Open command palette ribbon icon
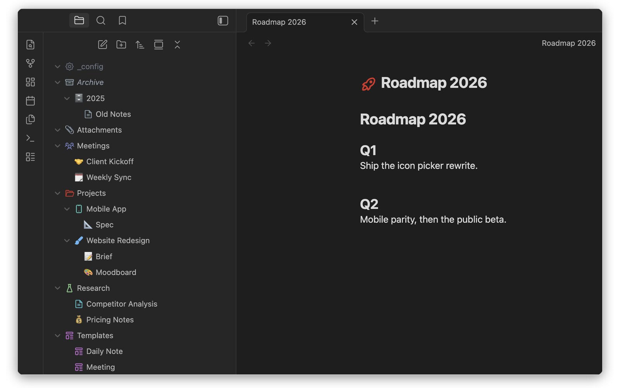This screenshot has height=388, width=620. pyautogui.click(x=30, y=138)
